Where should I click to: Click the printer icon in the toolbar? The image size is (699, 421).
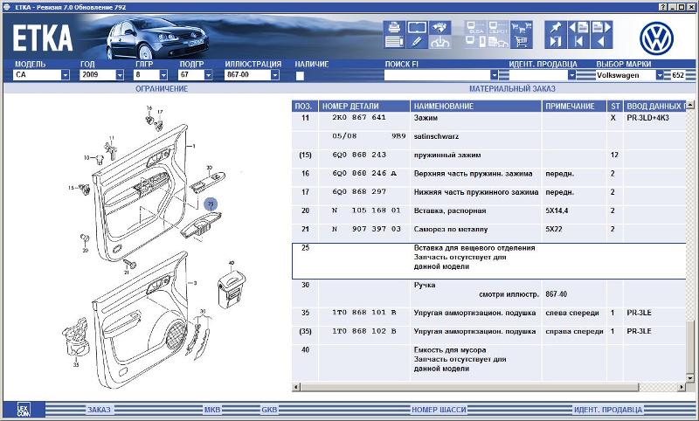click(394, 27)
